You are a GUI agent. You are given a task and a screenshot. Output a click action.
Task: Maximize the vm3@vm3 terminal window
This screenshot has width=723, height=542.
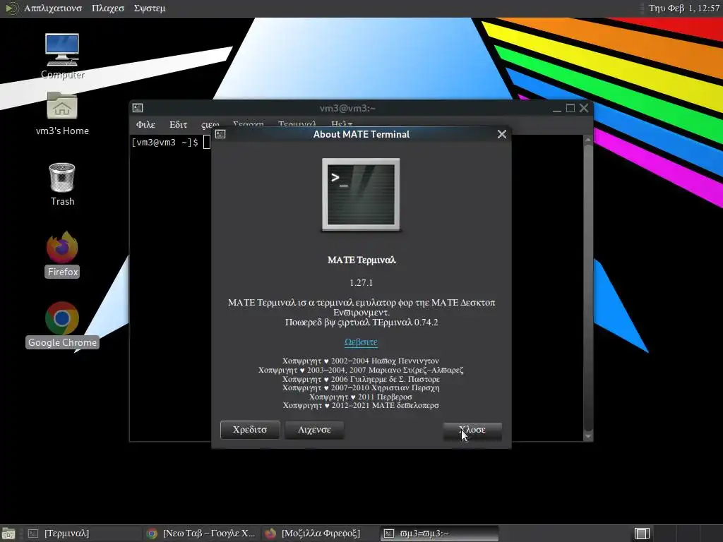click(570, 108)
